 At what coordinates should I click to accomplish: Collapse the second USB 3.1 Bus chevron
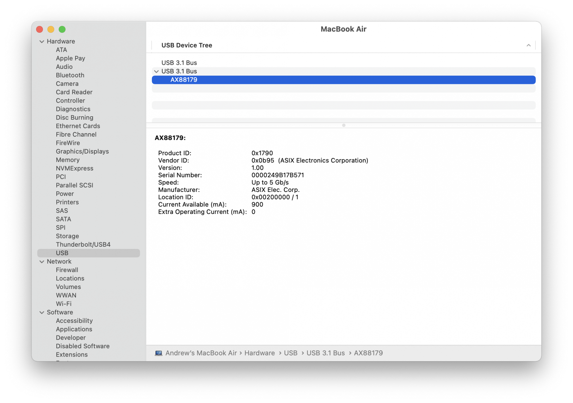click(156, 71)
